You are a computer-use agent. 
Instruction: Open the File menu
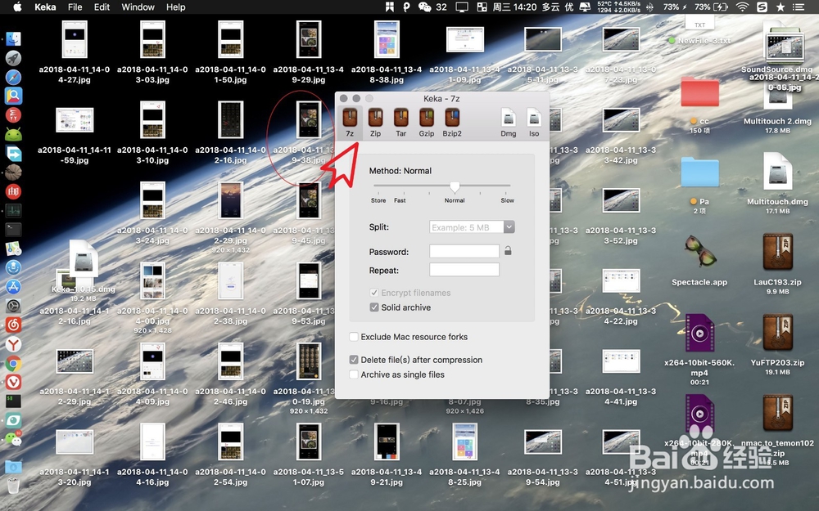click(x=75, y=7)
